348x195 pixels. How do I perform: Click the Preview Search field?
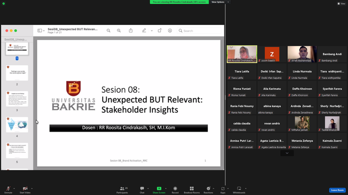200,31
